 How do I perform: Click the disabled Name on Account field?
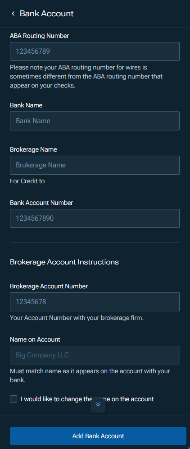pos(95,355)
